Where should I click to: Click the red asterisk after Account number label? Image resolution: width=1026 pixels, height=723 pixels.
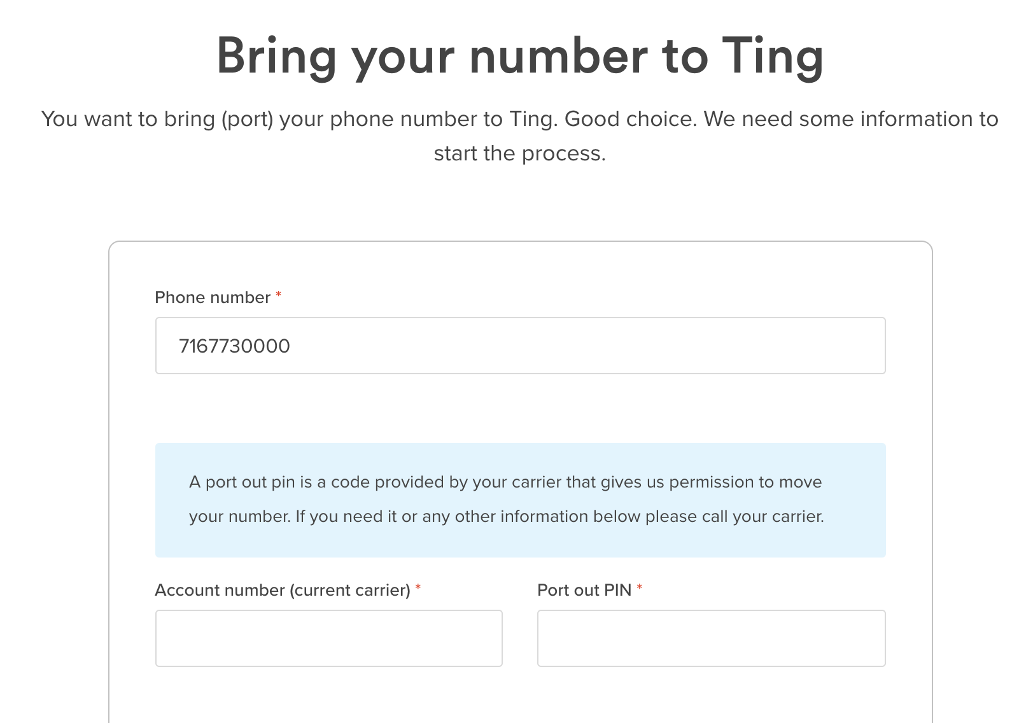[418, 588]
